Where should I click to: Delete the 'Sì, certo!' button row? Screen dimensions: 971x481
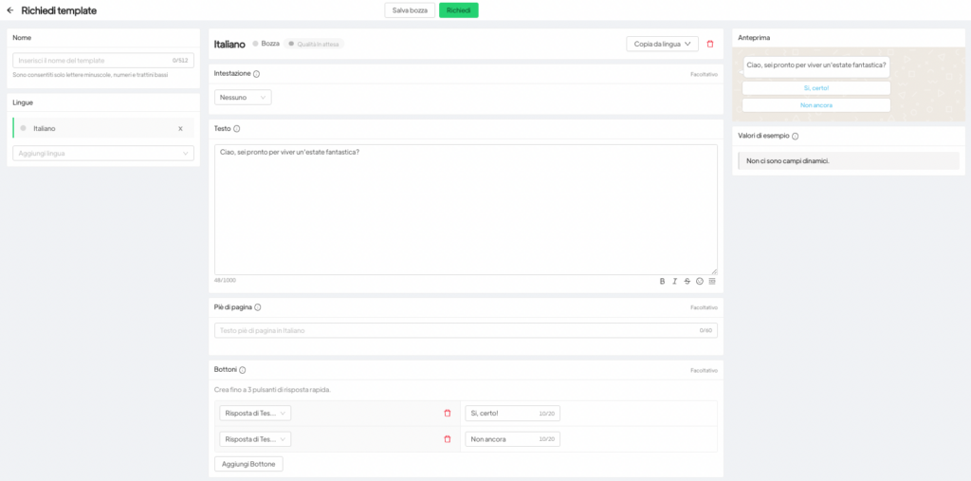[448, 413]
